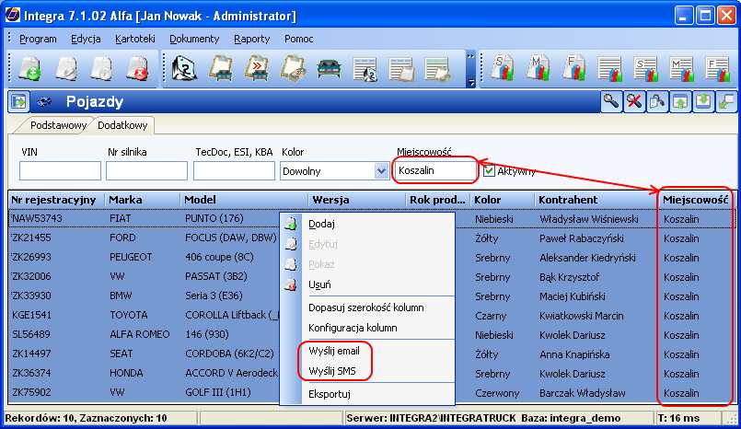The image size is (741, 429).
Task: Click the M document chart report icon
Action: click(538, 67)
